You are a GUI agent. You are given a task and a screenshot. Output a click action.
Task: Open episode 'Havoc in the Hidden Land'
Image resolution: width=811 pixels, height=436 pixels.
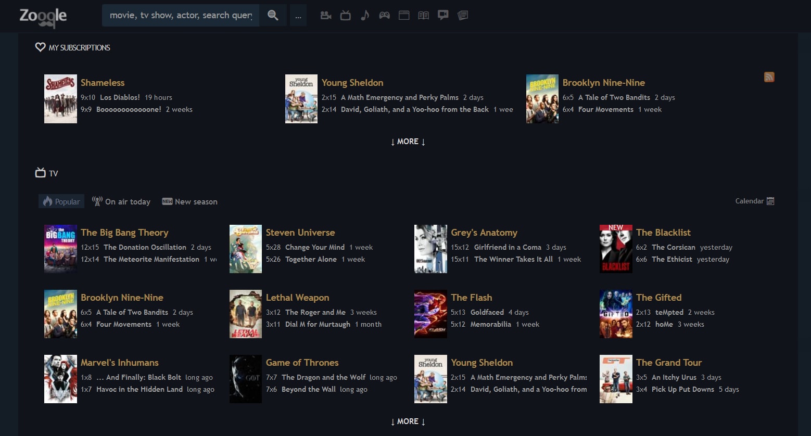[140, 389]
